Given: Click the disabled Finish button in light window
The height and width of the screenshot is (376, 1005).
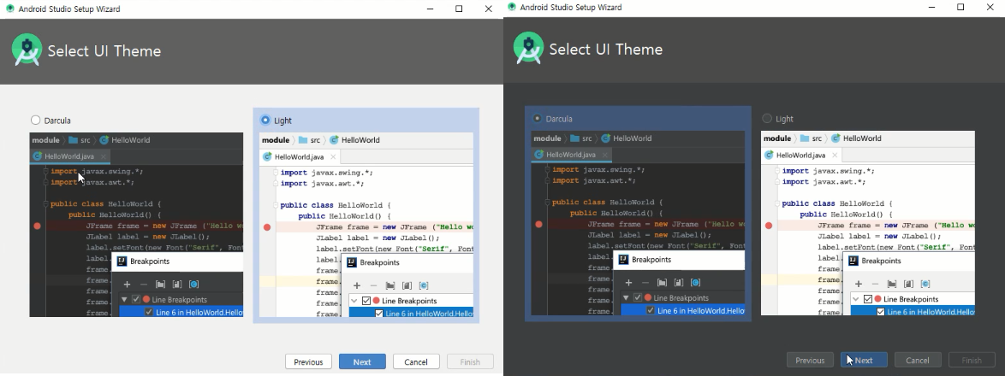Looking at the screenshot, I should pos(470,362).
